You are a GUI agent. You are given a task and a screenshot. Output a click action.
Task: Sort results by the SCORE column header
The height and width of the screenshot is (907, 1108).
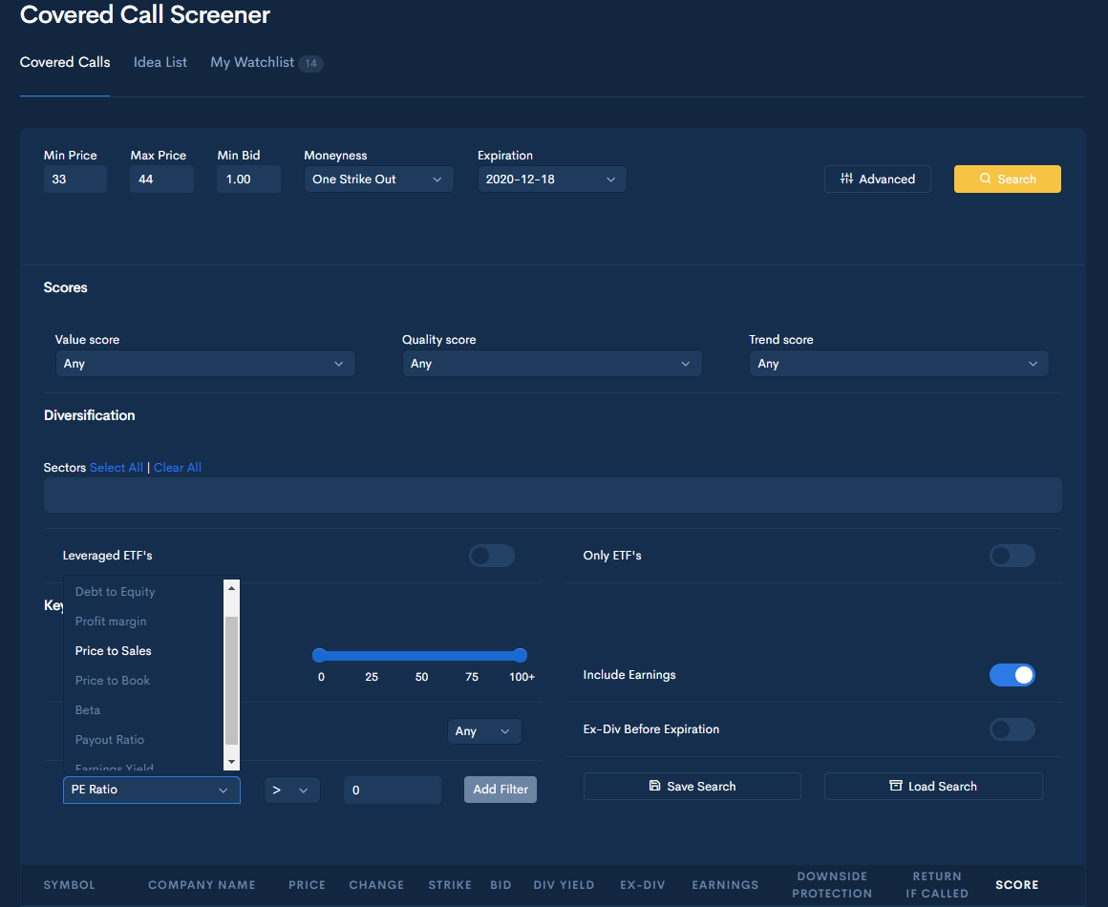coord(1016,885)
